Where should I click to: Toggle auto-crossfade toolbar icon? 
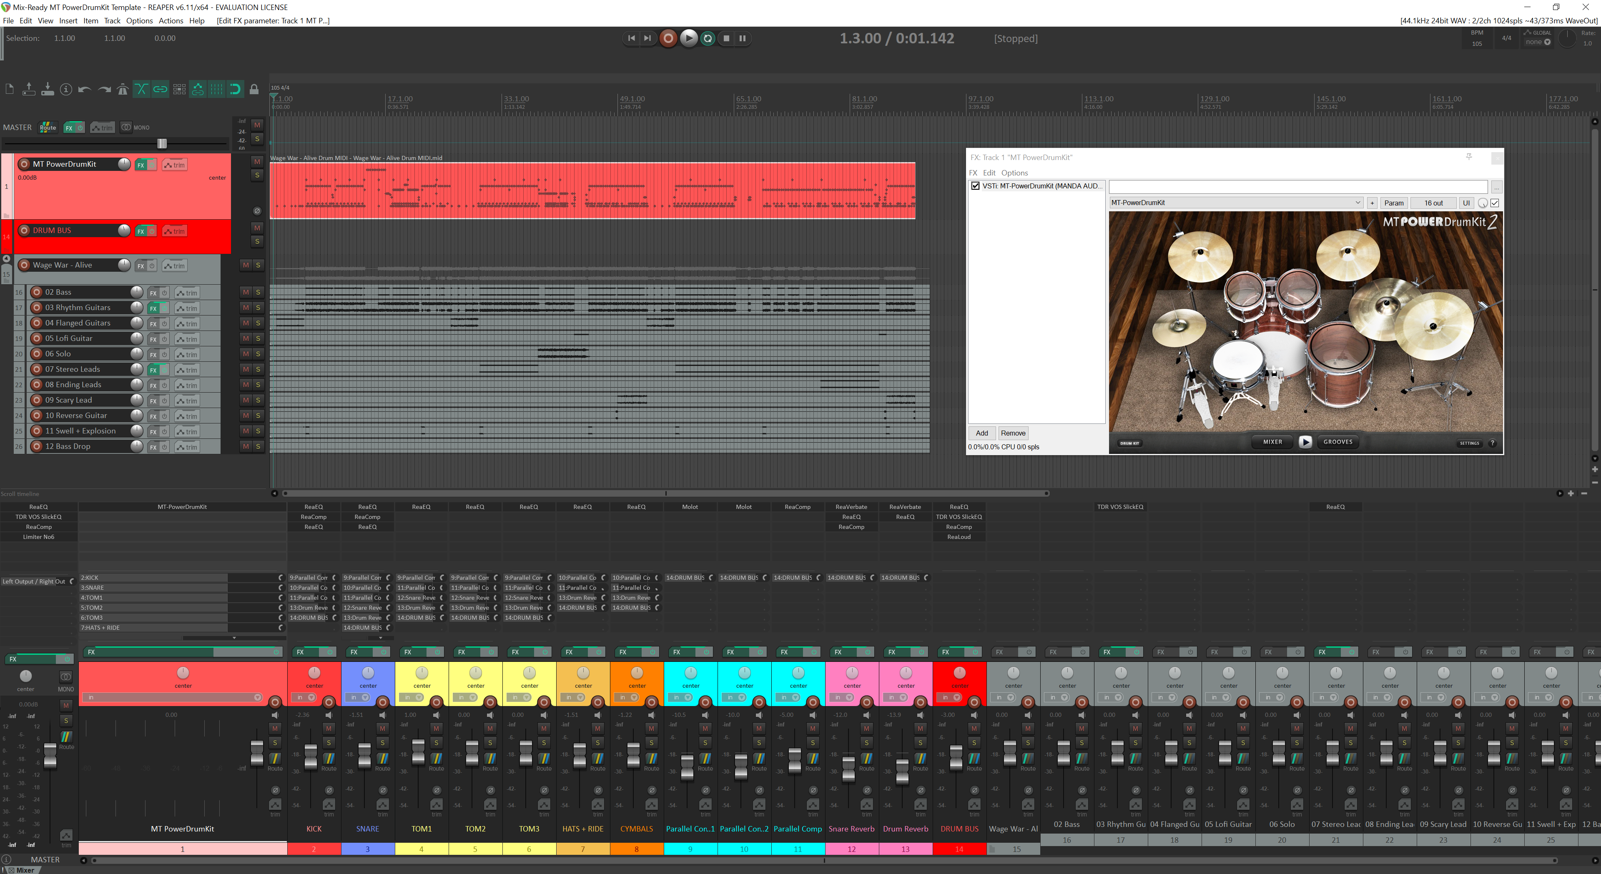pos(141,90)
